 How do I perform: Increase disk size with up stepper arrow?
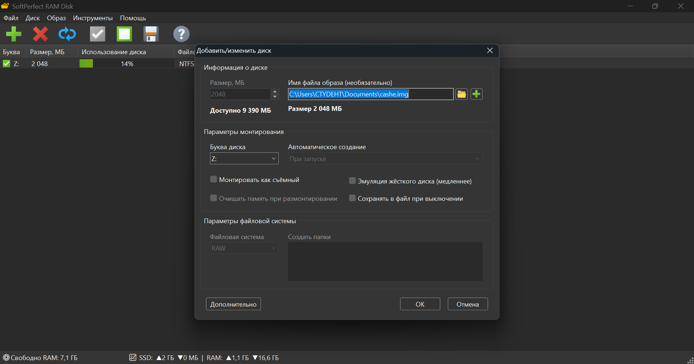[275, 91]
